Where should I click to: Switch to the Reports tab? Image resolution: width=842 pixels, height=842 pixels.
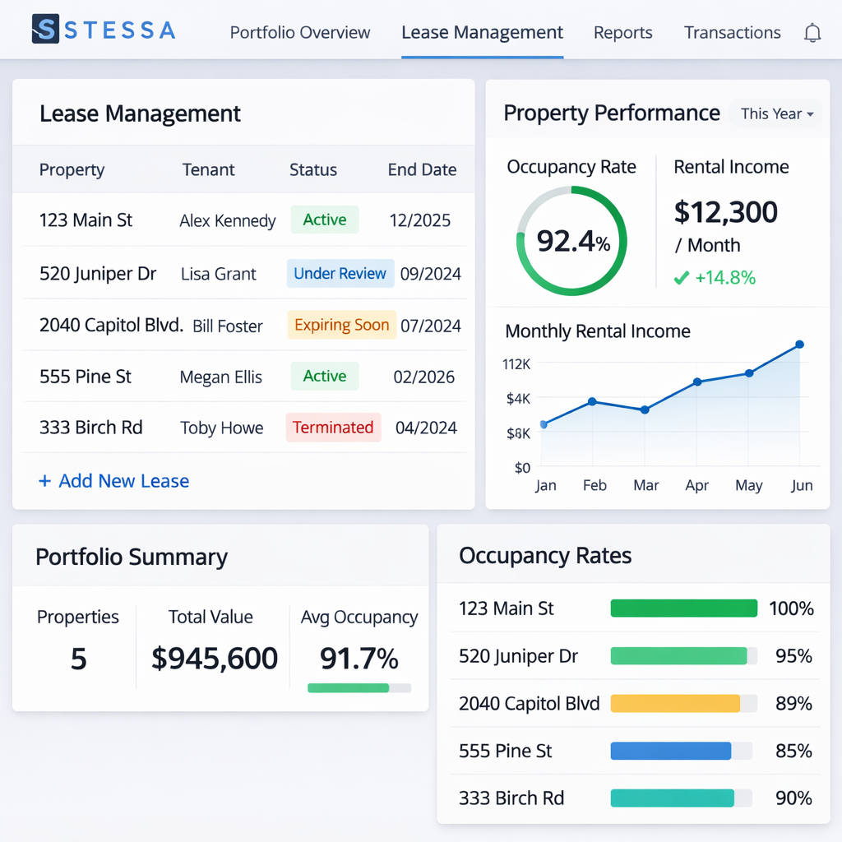click(x=622, y=33)
